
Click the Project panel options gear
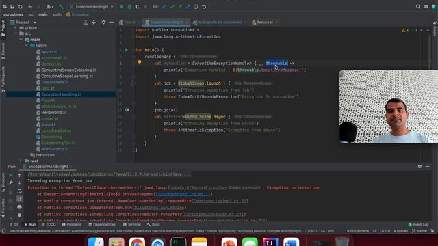103,22
